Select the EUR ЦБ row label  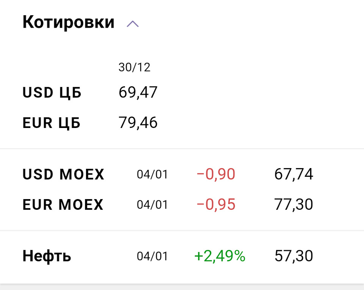pyautogui.click(x=52, y=123)
